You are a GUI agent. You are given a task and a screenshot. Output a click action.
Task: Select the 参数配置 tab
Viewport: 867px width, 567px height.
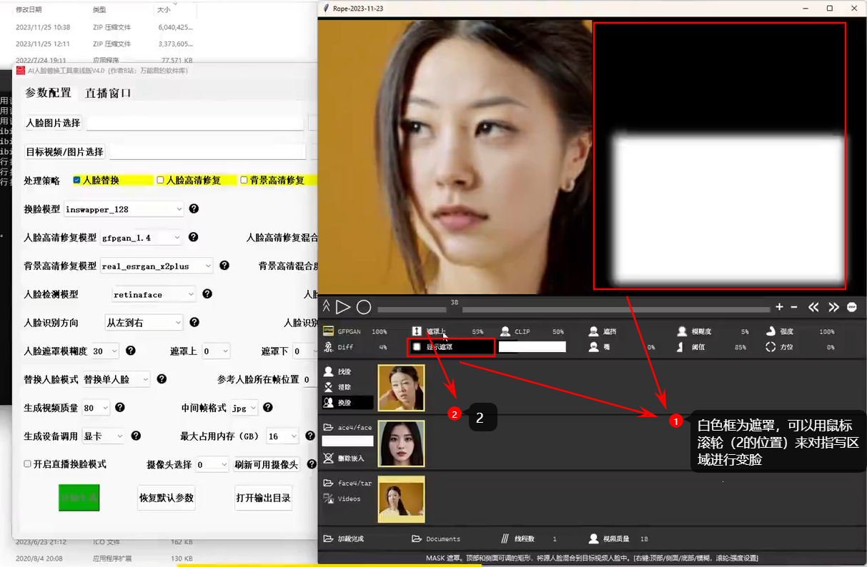point(48,91)
